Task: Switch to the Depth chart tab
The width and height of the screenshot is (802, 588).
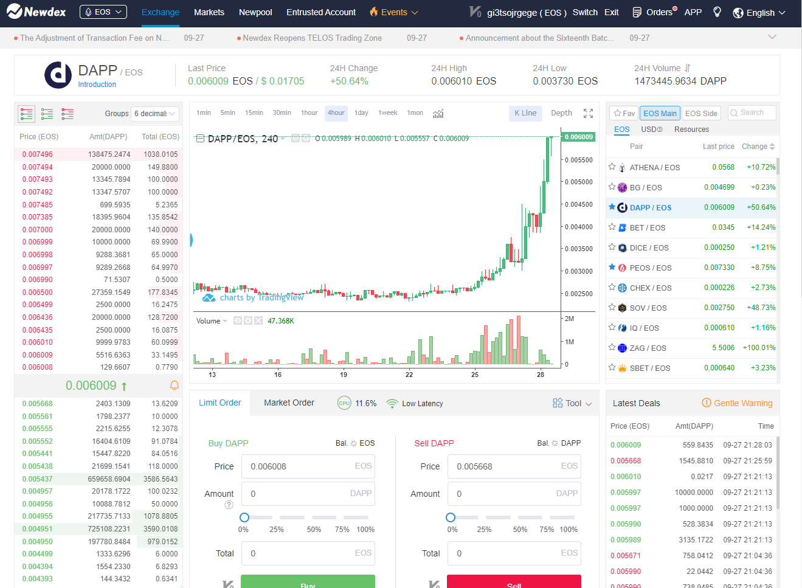Action: point(561,113)
